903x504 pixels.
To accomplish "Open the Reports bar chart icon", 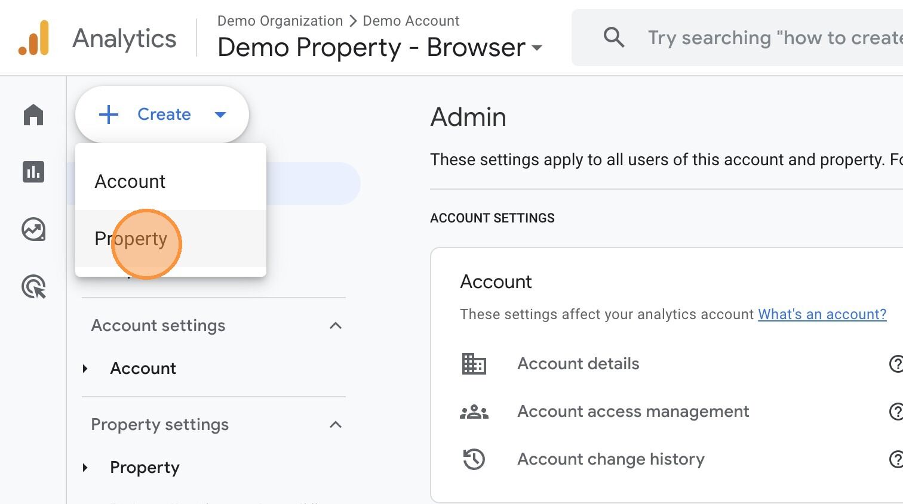I will click(x=33, y=172).
